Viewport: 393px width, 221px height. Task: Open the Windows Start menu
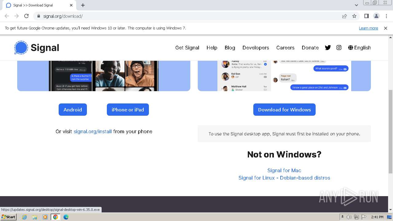click(x=8, y=217)
